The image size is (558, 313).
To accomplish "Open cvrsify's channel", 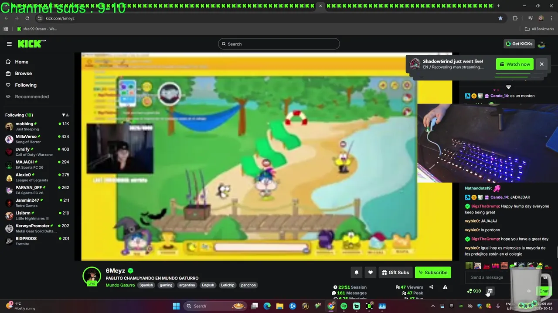I will (x=37, y=152).
